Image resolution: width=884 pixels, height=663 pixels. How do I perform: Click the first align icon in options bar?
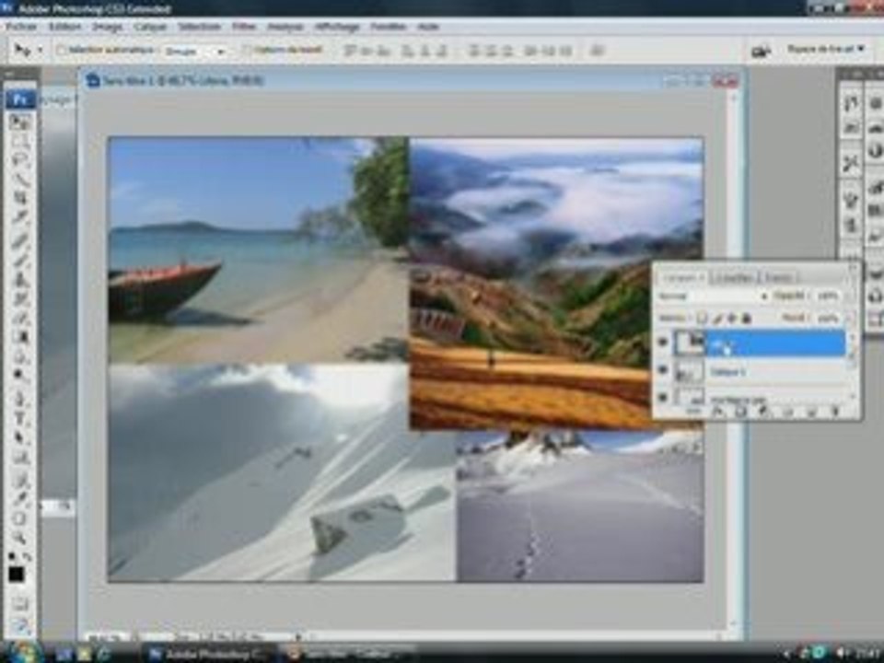click(350, 51)
